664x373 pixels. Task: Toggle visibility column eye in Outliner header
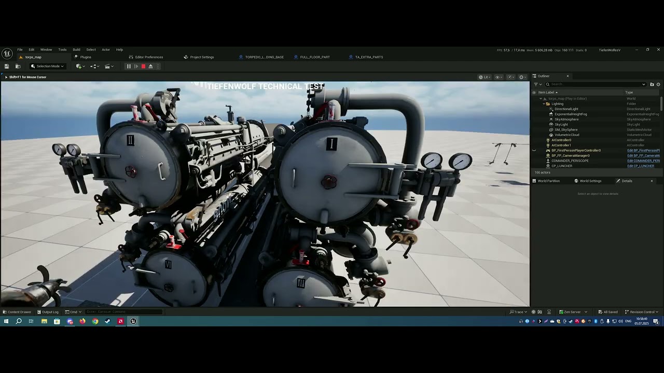tap(534, 92)
